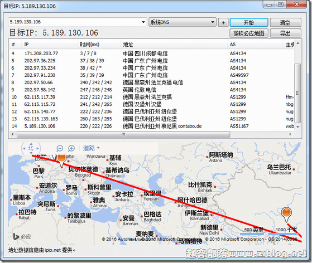
Task: Click the ipip.net data credit text
Action: 42,250
